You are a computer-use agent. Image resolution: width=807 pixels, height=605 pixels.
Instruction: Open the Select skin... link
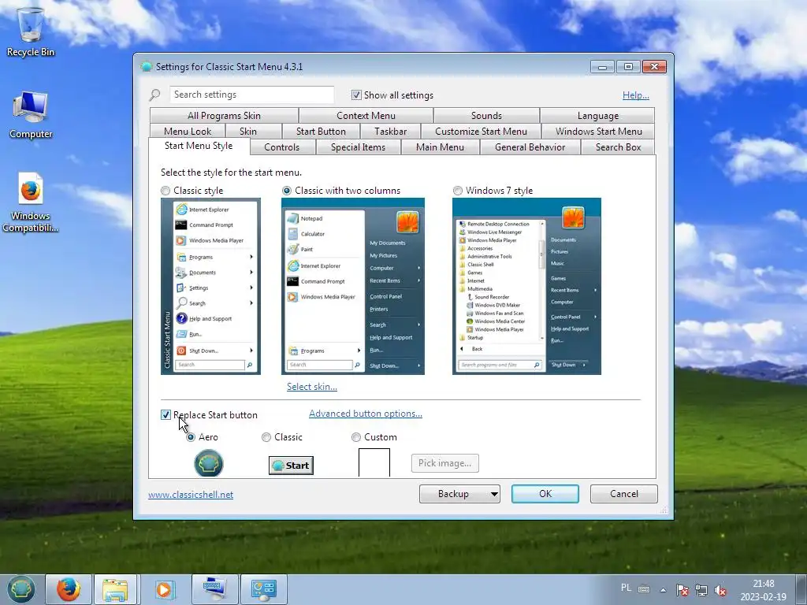pos(312,387)
